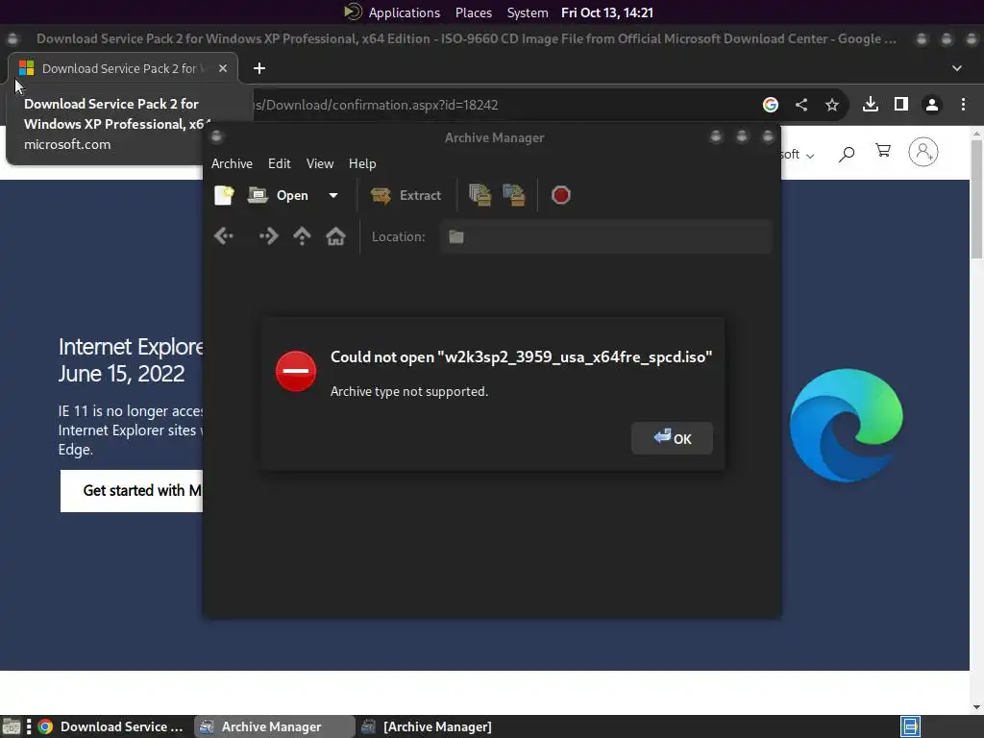Expand the tab search chevron in Chrome

click(x=956, y=68)
